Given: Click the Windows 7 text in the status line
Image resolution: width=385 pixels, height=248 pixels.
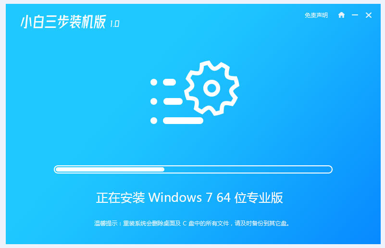Looking at the screenshot, I should (180, 198).
